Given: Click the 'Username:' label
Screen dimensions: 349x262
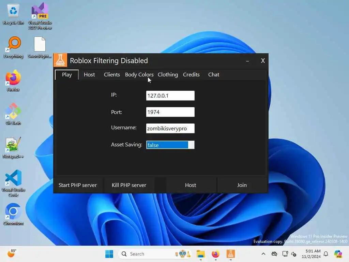Looking at the screenshot, I should (x=124, y=128).
